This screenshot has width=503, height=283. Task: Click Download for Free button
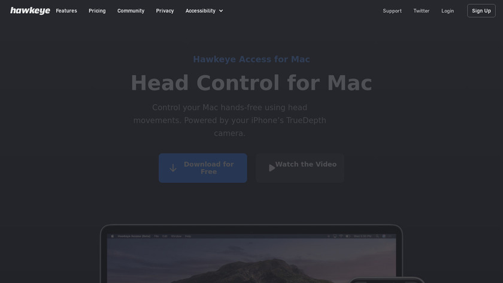coord(203,168)
